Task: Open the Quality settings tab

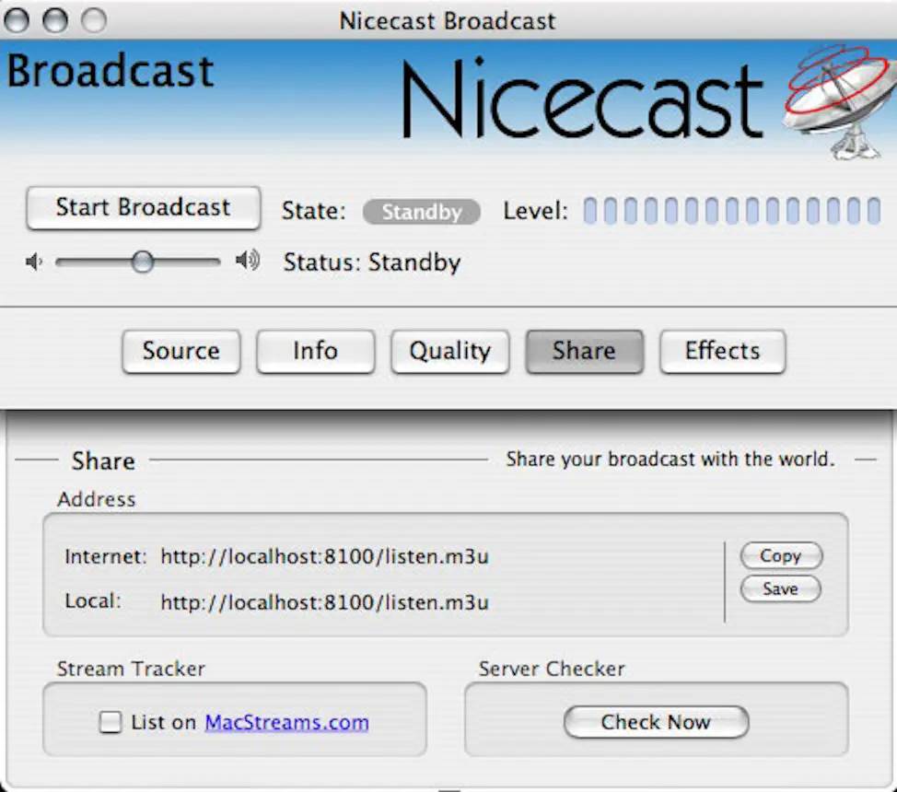Action: click(449, 351)
